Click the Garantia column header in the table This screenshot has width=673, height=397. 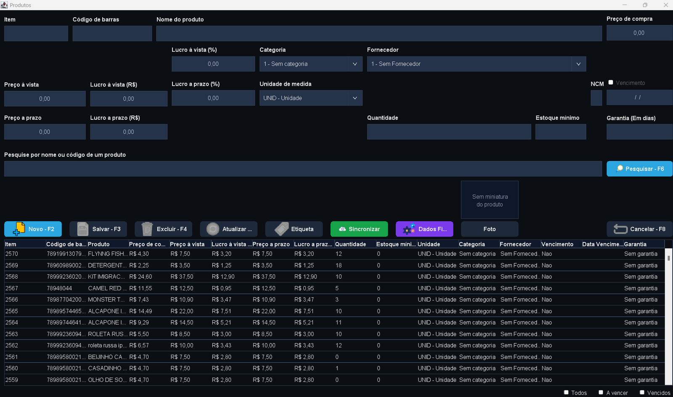coord(644,244)
